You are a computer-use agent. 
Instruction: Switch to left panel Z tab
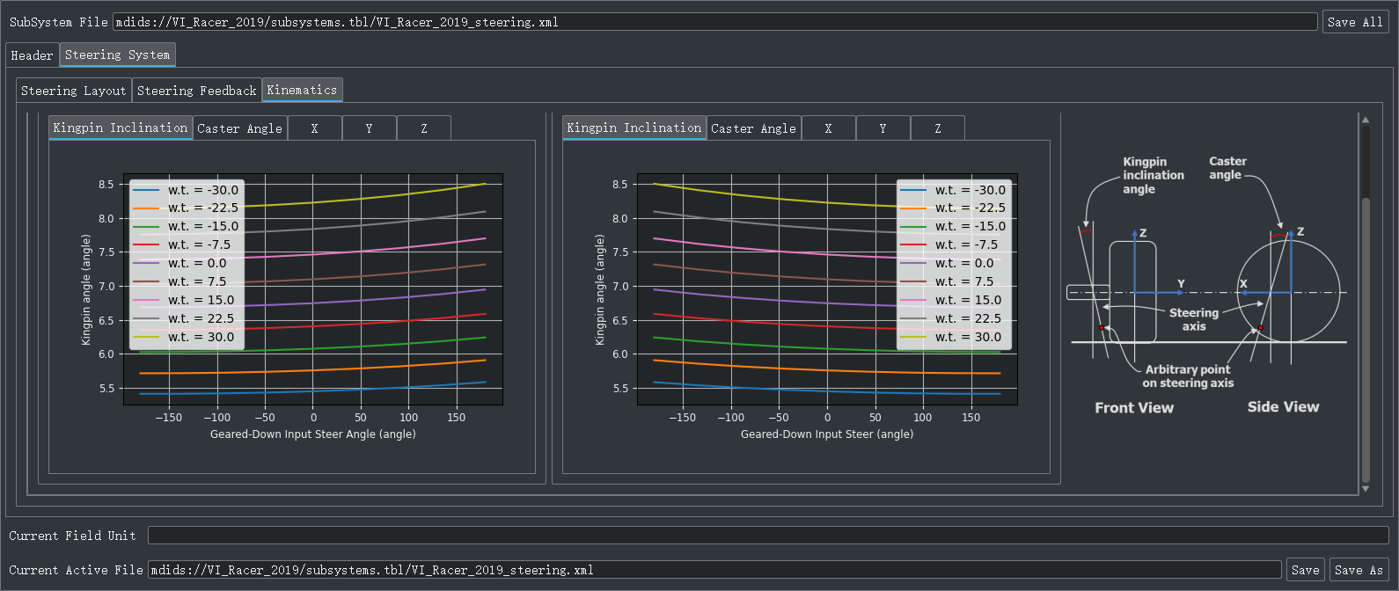pos(423,128)
